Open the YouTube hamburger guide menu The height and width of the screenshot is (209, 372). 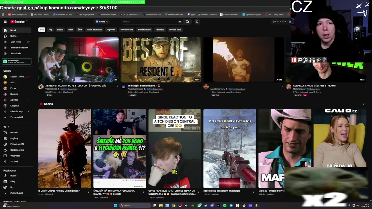pyautogui.click(x=5, y=21)
